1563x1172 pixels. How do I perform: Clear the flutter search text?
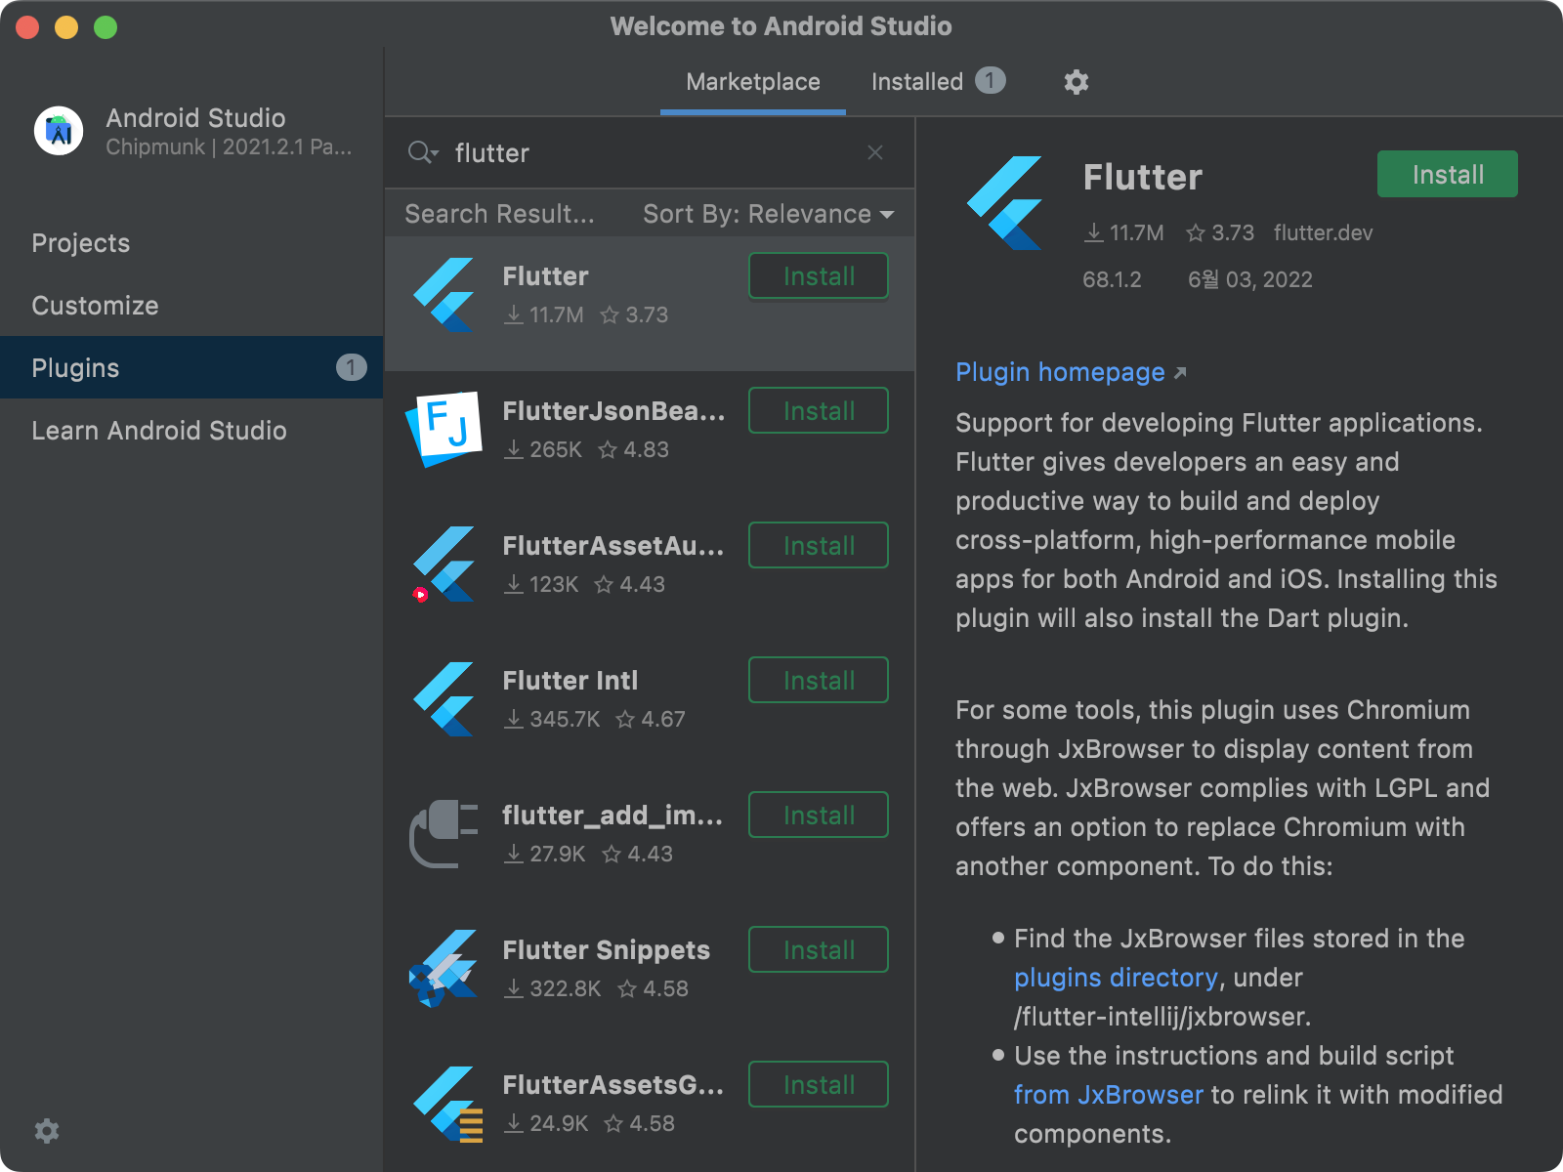pyautogui.click(x=875, y=152)
